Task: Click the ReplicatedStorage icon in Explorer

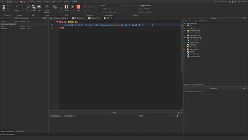Action: [x=188, y=38]
